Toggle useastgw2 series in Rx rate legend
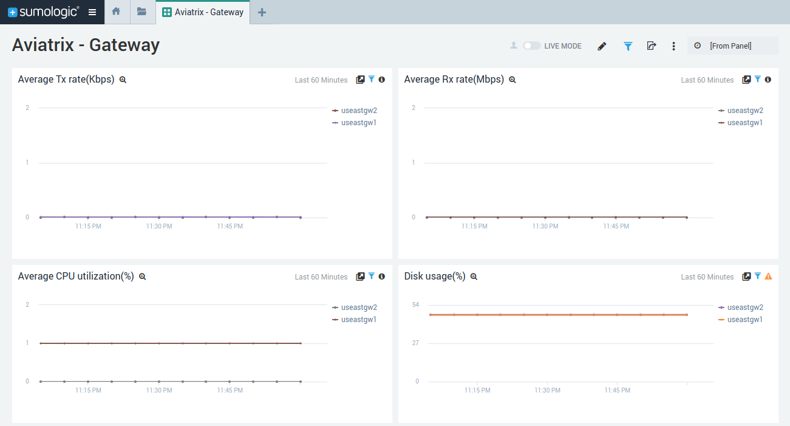The width and height of the screenshot is (790, 426). tap(741, 111)
